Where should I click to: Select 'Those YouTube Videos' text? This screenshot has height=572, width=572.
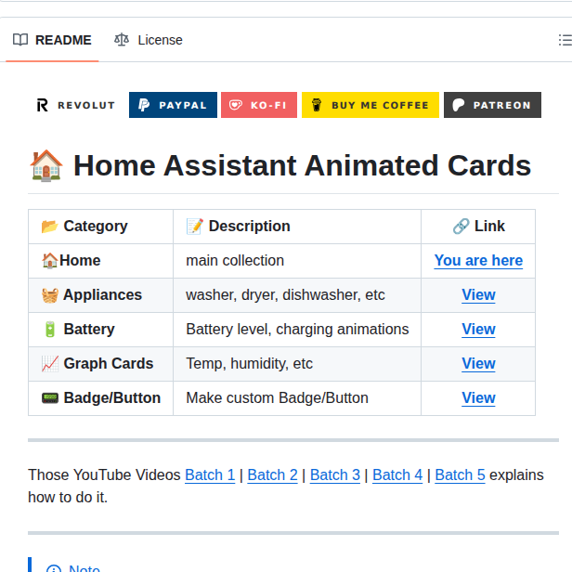[104, 475]
